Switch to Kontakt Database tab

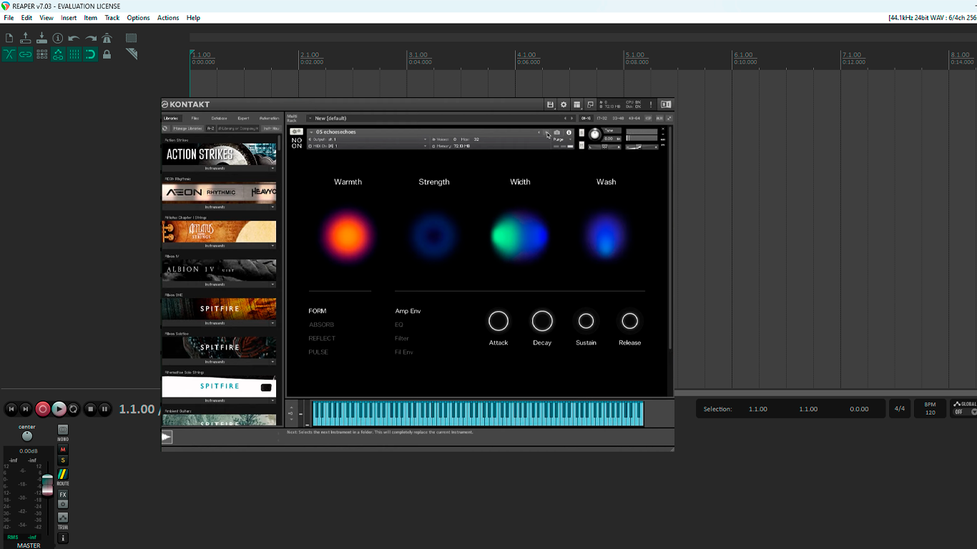[219, 118]
